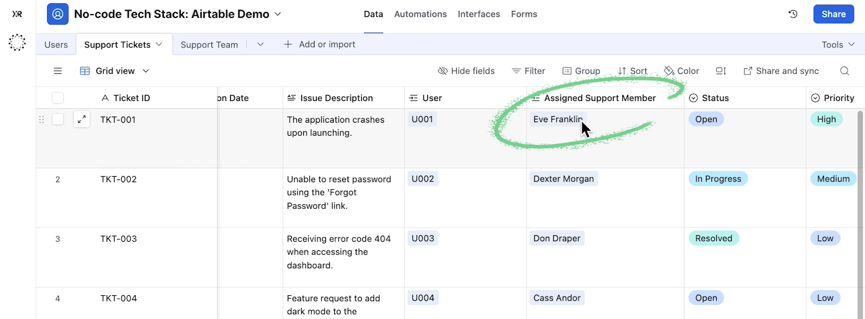The width and height of the screenshot is (865, 319).
Task: Click the TKT-001 row drag handle
Action: (42, 119)
